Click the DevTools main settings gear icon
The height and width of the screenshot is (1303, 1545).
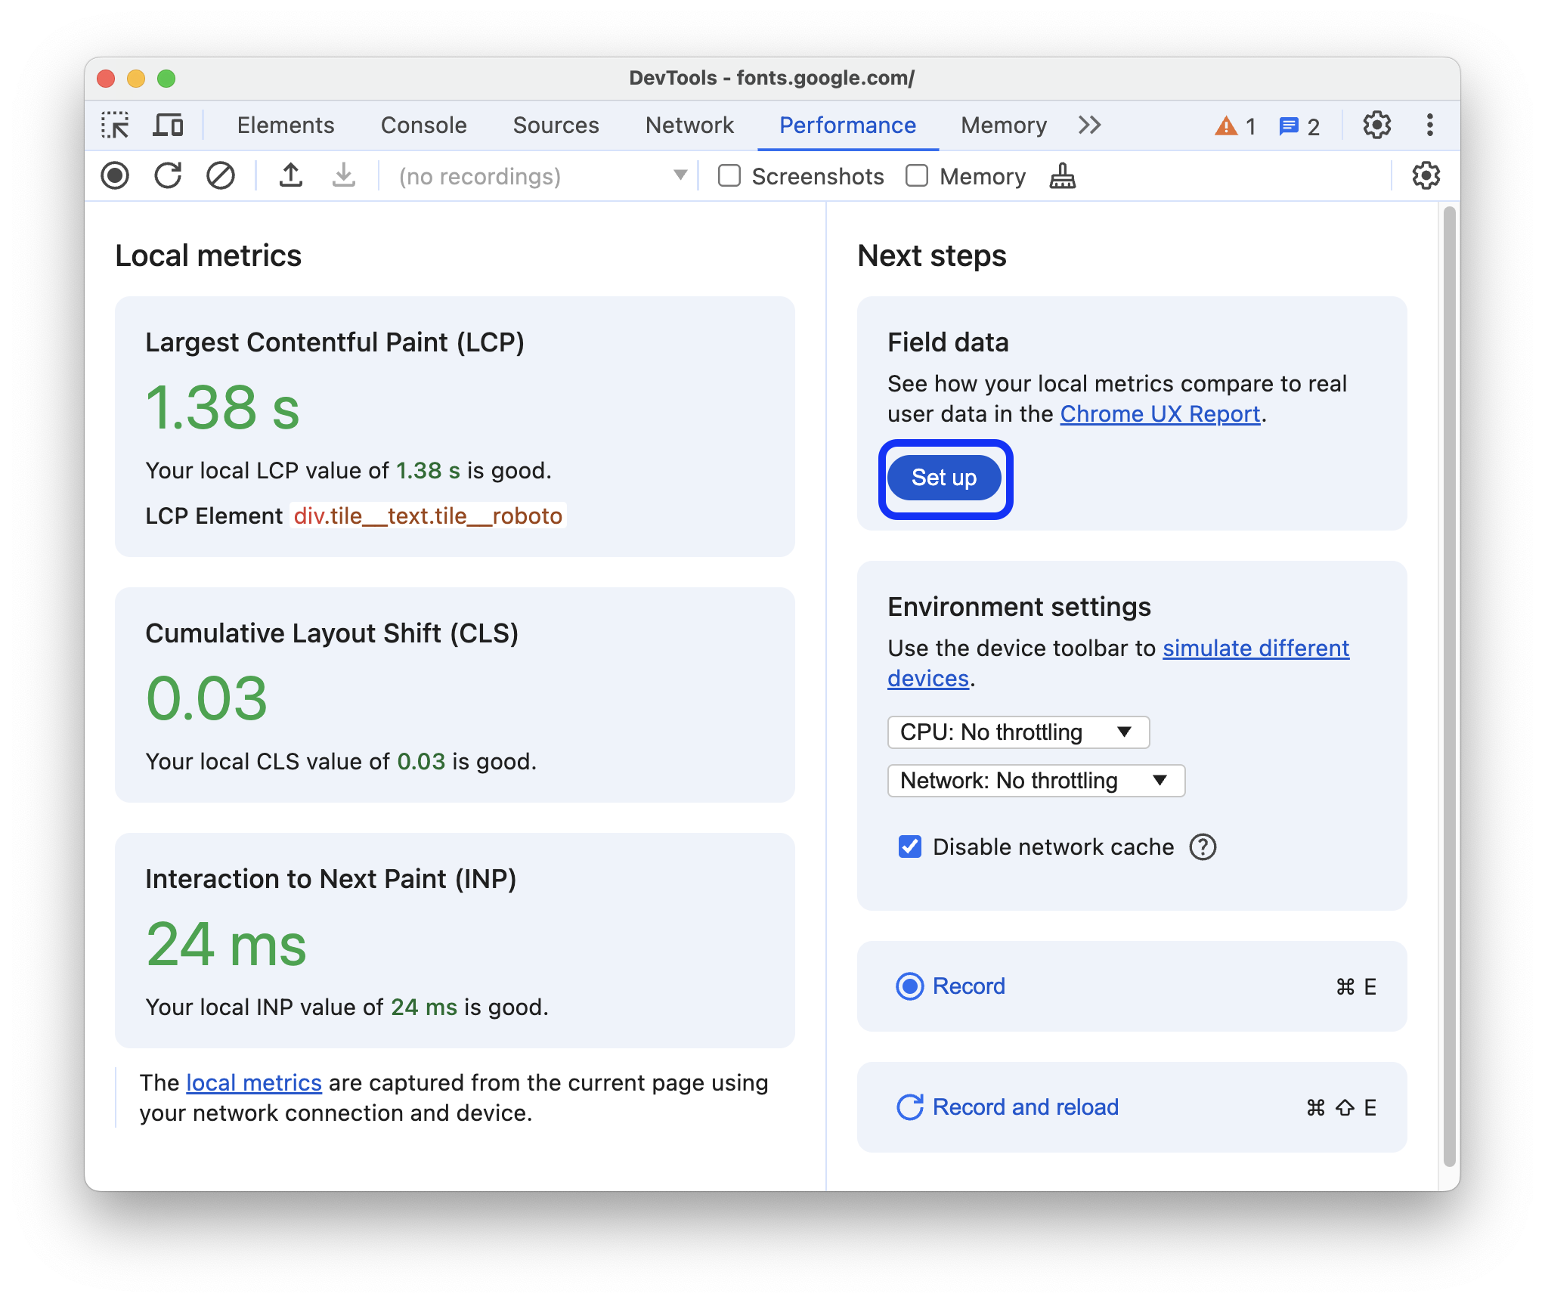click(1376, 125)
